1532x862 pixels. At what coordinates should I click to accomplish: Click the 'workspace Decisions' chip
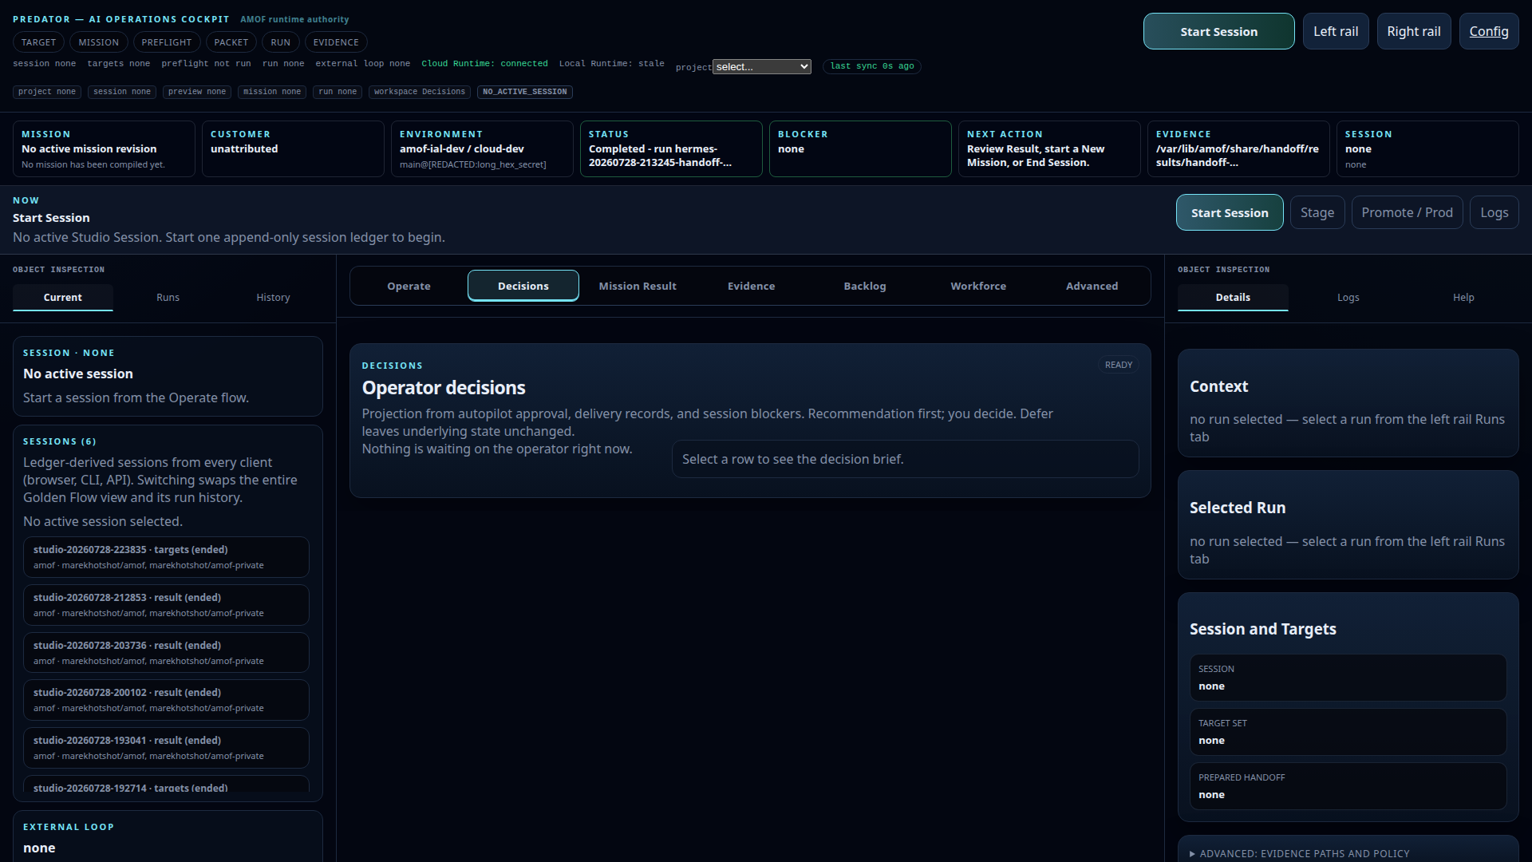coord(420,92)
